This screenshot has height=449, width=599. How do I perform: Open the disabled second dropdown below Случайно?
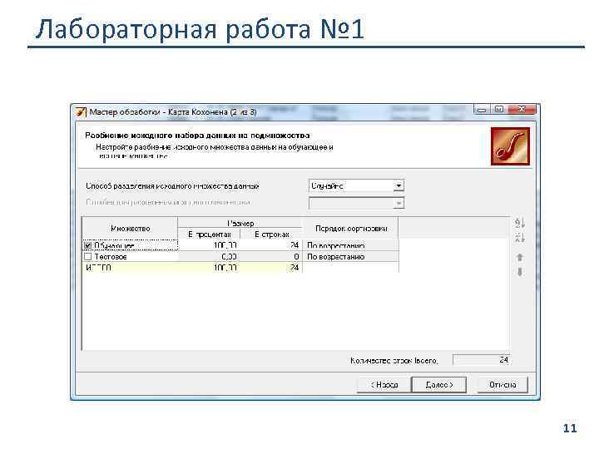[x=399, y=203]
